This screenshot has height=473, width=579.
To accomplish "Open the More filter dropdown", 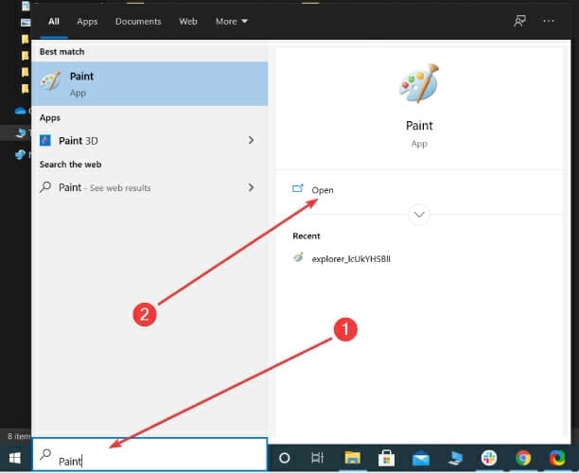I will coord(232,22).
